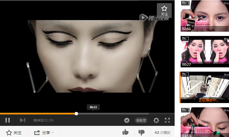Click the played orange progress section

[x=37, y=114]
